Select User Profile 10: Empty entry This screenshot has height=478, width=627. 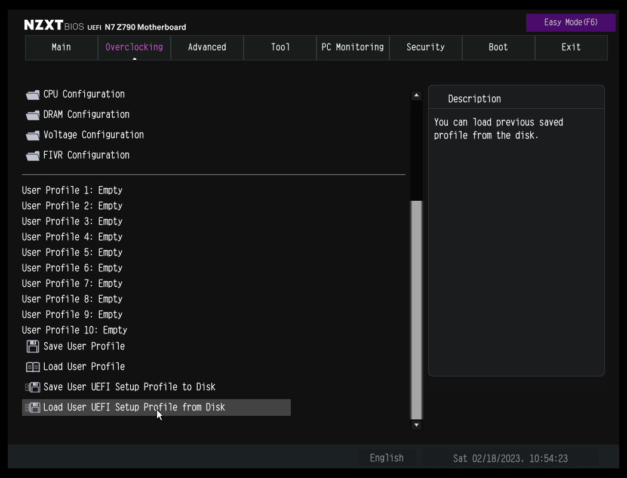point(75,330)
